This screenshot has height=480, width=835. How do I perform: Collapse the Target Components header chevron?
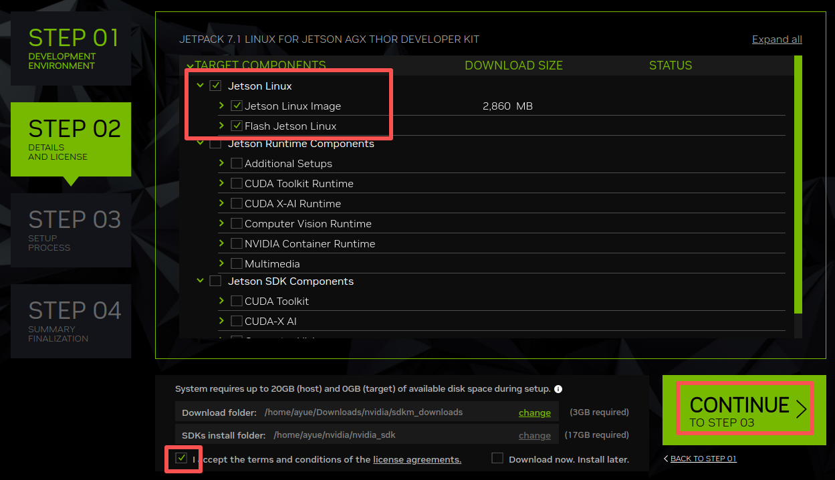pos(190,66)
